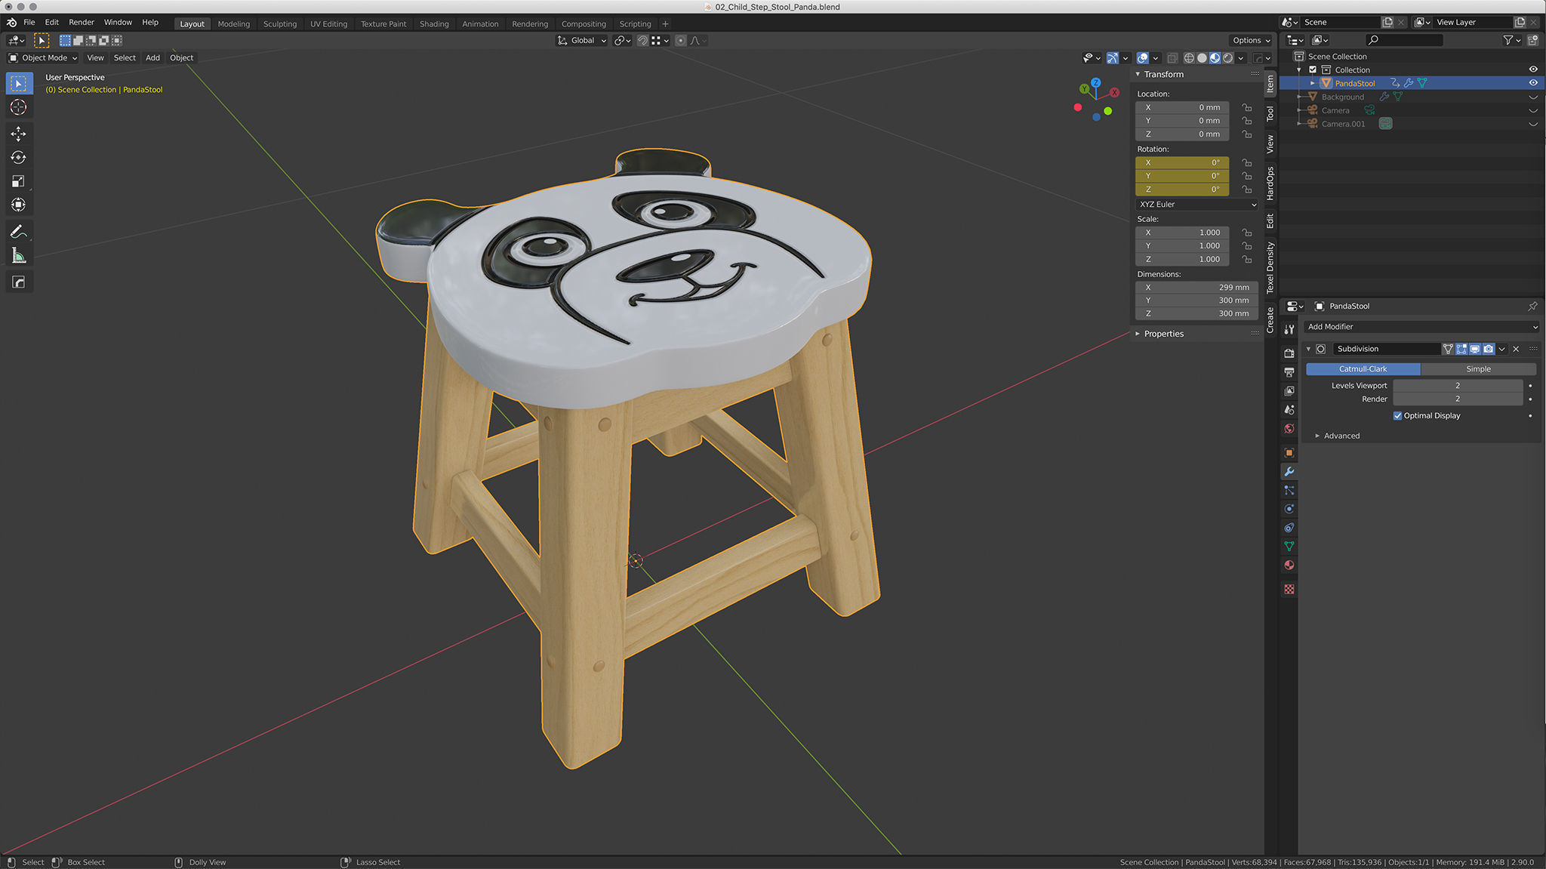Choose the Simple subdivision type

pos(1477,369)
